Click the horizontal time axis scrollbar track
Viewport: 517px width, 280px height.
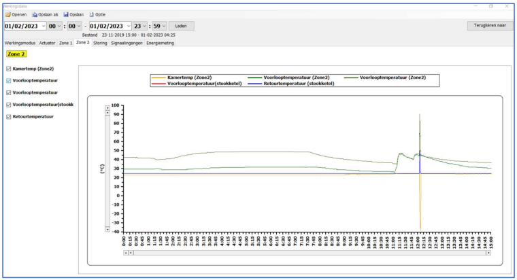[x=306, y=252]
